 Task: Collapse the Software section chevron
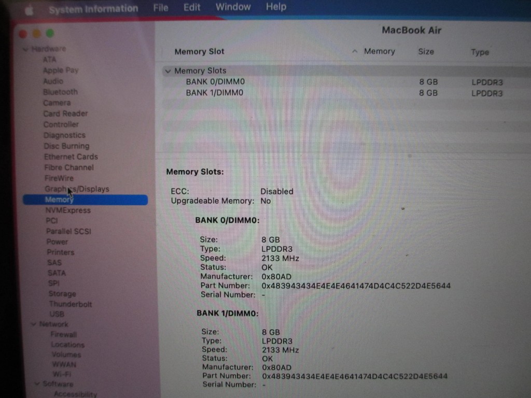coord(37,384)
